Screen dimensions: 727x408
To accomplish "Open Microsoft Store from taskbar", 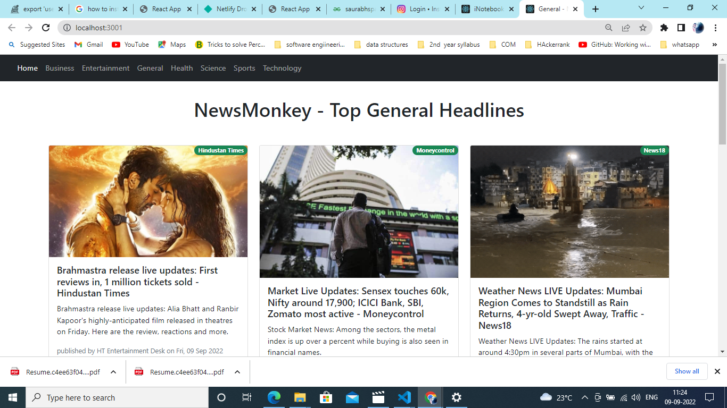I will [326, 397].
